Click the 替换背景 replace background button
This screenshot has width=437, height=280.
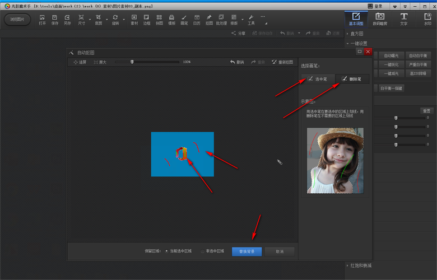tap(247, 251)
